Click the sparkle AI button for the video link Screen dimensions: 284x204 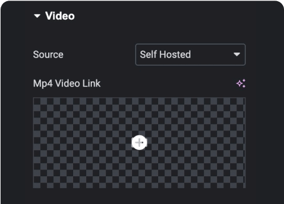(241, 83)
